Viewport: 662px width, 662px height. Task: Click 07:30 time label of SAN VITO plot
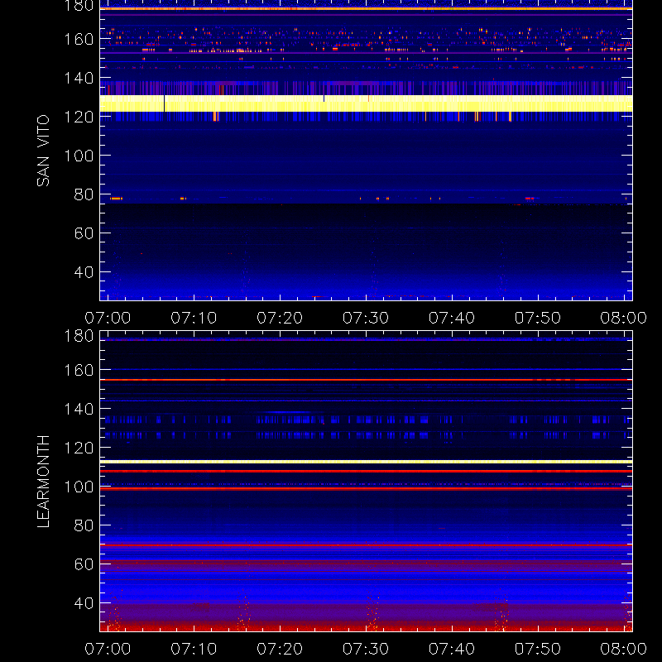(x=366, y=318)
